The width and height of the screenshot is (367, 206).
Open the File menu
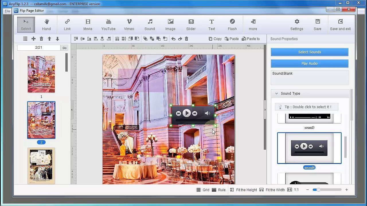click(7, 11)
